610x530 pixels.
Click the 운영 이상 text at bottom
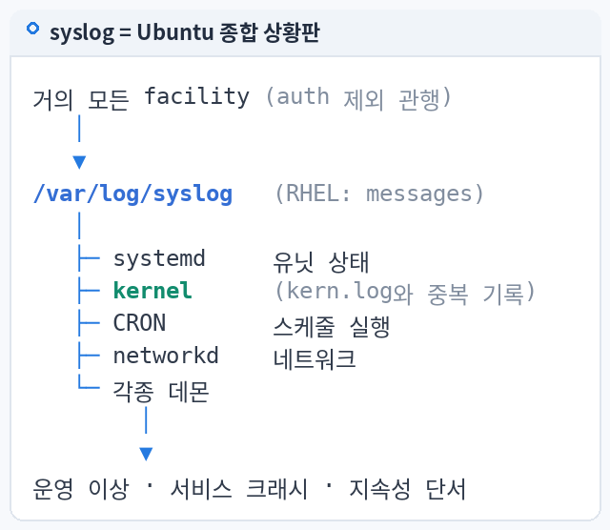coord(81,489)
